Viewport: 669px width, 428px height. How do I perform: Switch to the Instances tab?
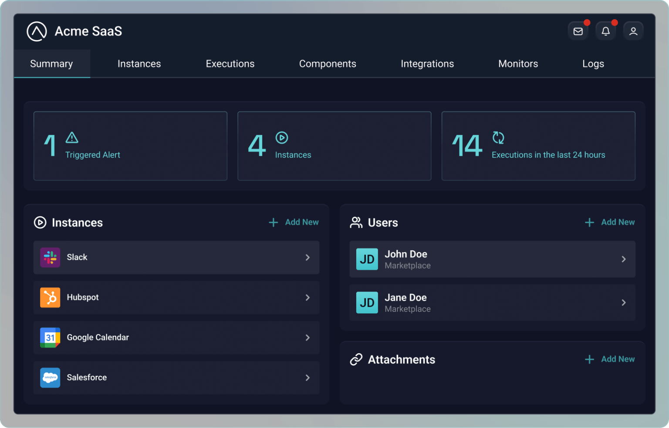139,64
